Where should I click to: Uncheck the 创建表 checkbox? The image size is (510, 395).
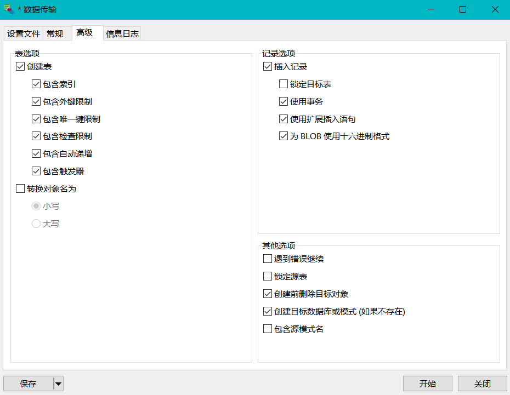coord(19,66)
